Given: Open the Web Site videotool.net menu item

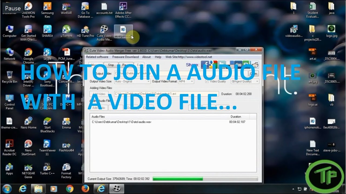Looking at the screenshot, I should click(189, 57).
